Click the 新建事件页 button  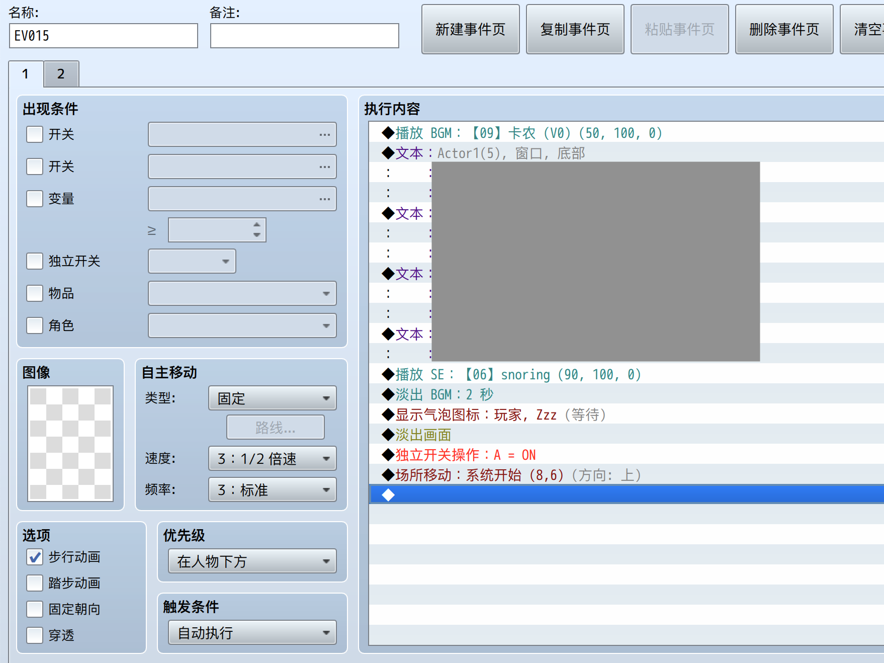pyautogui.click(x=471, y=29)
